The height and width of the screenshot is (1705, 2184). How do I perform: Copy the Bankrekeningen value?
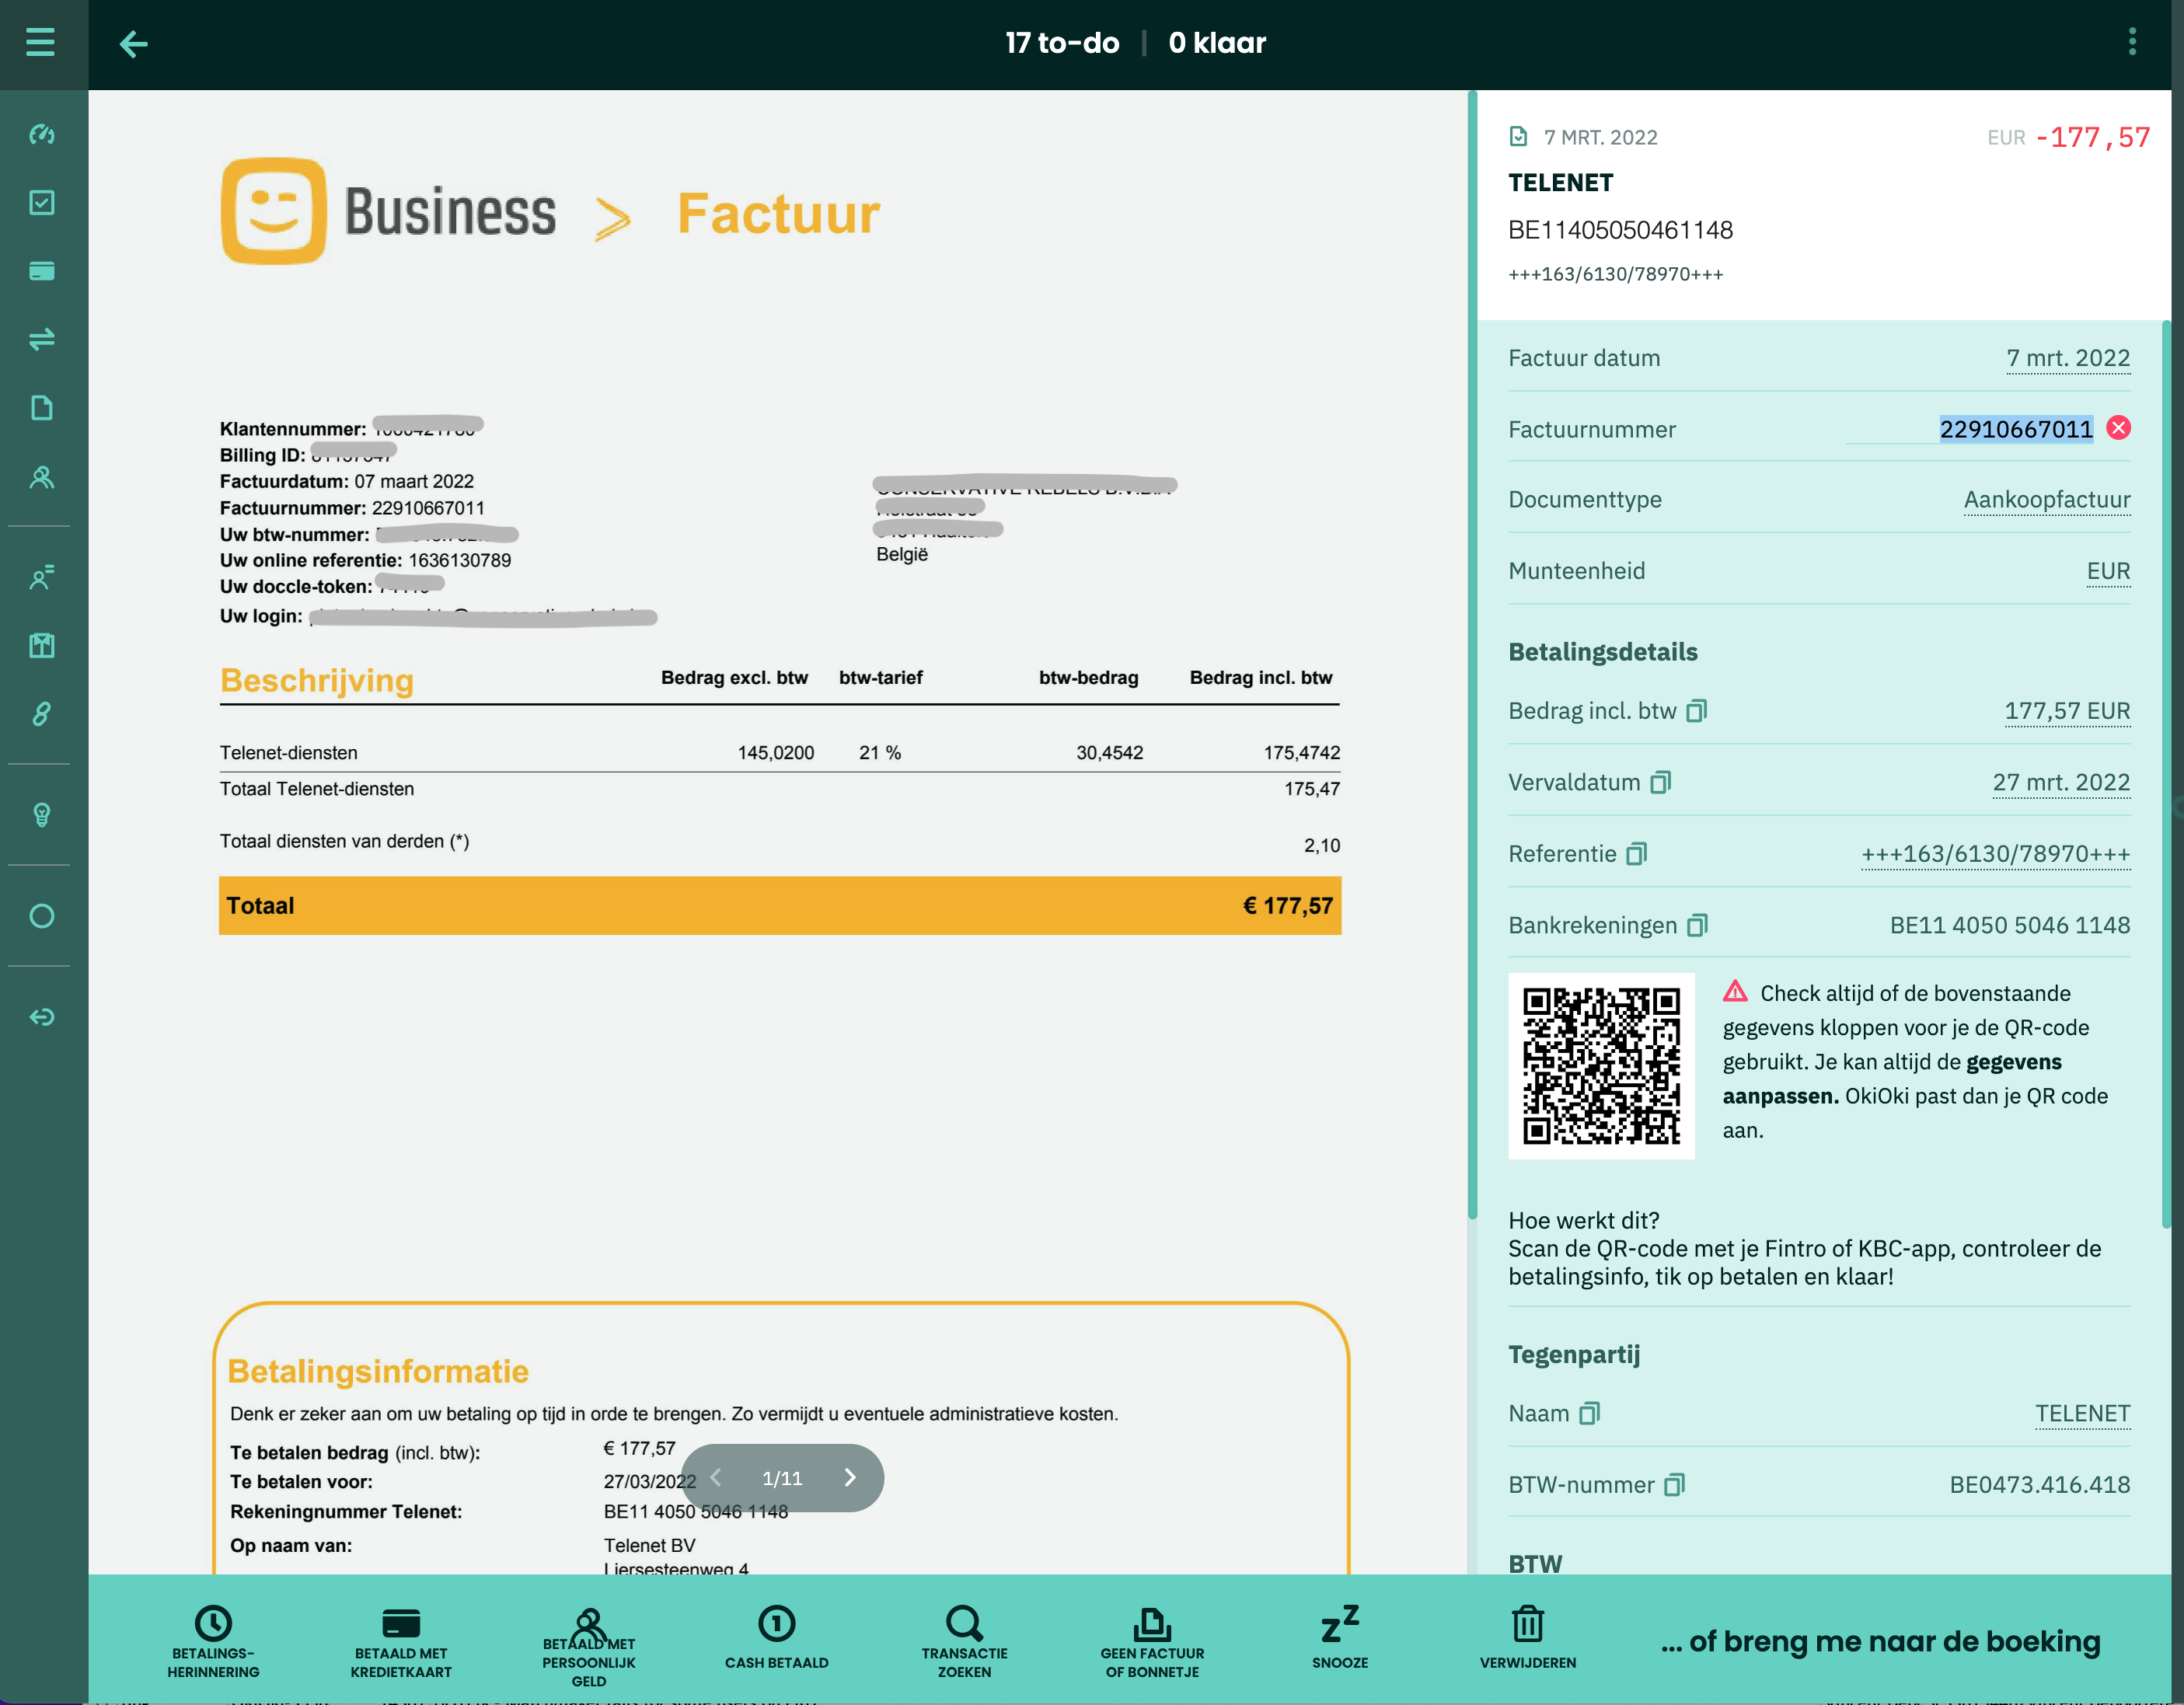pyautogui.click(x=1698, y=925)
